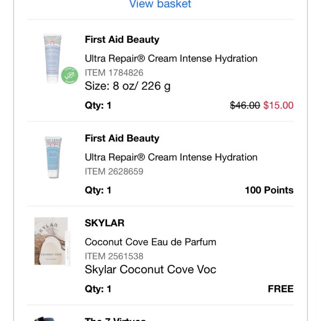Viewport: 321px width, 321px height.
Task: Open Ultra Repair Cream Intense Hydration item 2628659
Action: (x=171, y=157)
